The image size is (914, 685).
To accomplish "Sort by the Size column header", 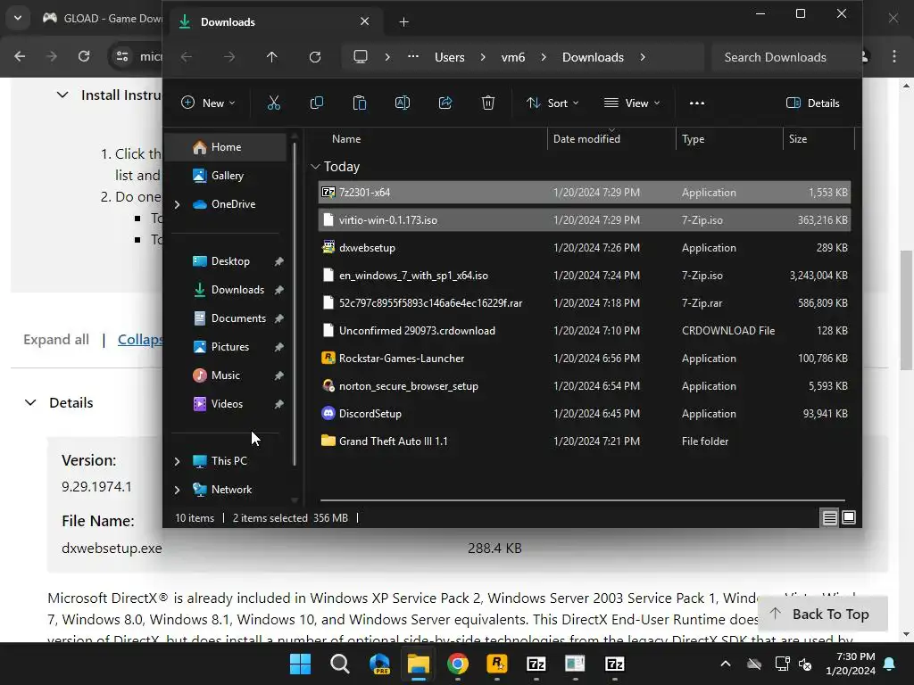I will click(x=798, y=139).
